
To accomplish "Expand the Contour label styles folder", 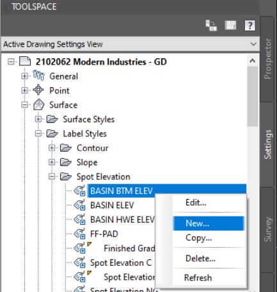I will [52, 148].
